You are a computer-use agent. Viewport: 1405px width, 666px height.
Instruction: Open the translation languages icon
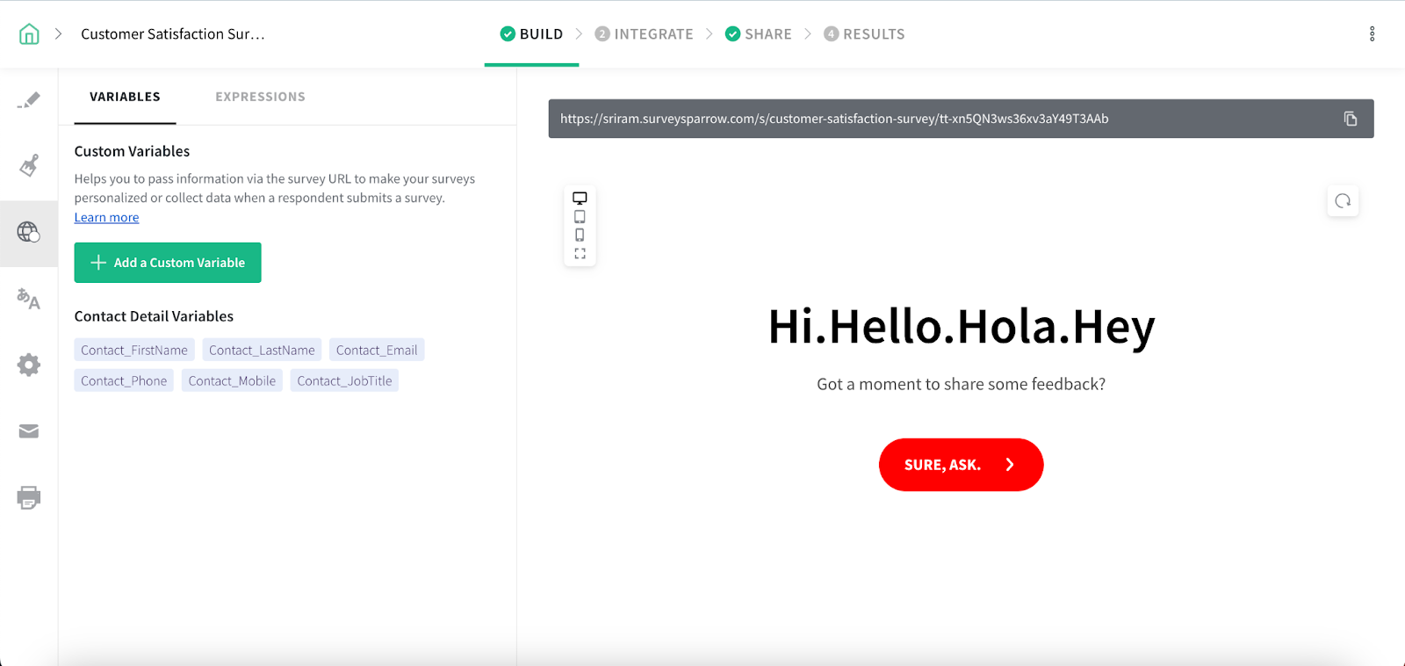pyautogui.click(x=29, y=299)
